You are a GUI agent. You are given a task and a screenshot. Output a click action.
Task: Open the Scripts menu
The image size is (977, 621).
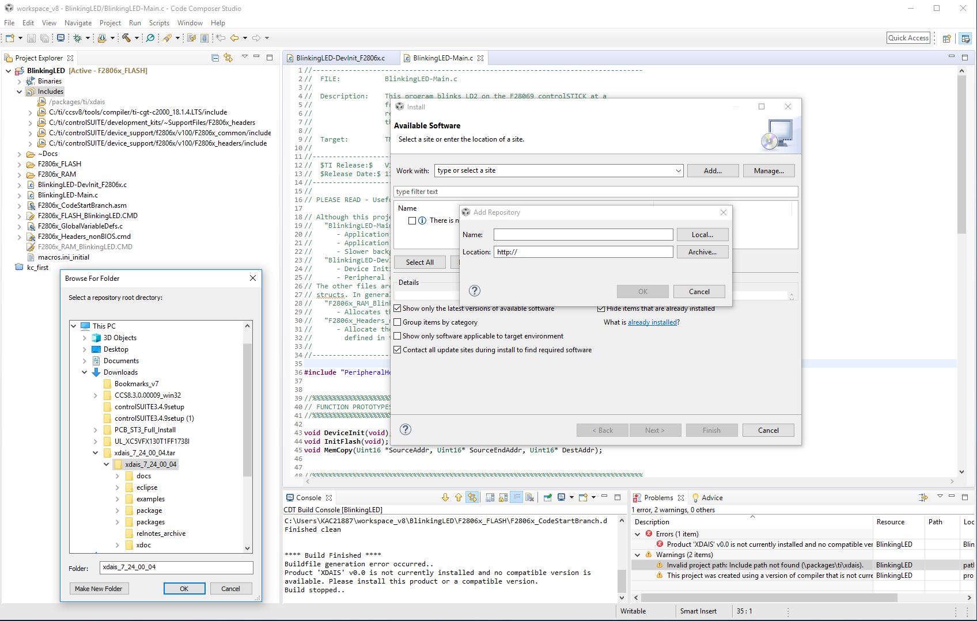tap(159, 23)
